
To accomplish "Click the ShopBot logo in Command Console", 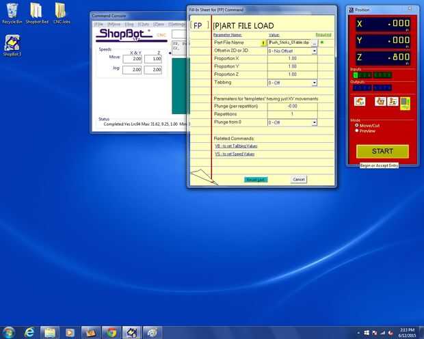I will 131,36.
